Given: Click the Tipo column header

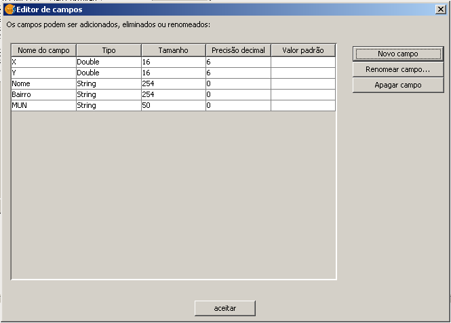Looking at the screenshot, I should (x=109, y=50).
